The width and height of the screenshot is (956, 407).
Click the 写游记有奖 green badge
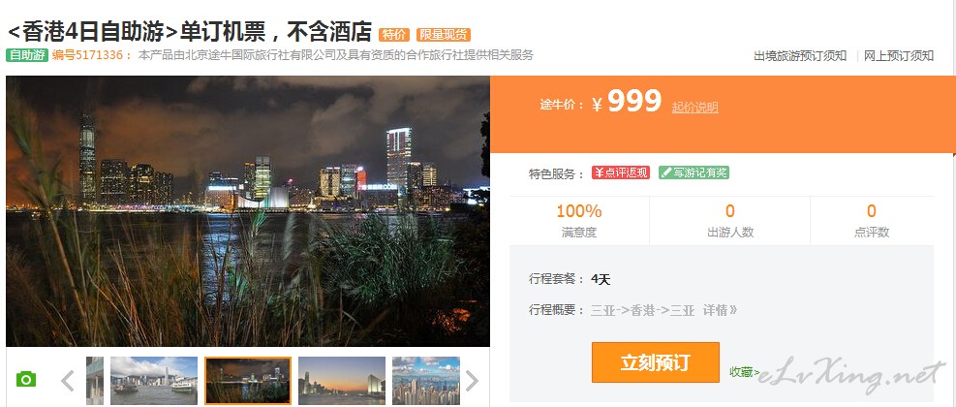click(694, 172)
